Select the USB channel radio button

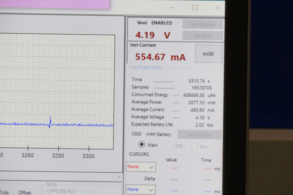point(168,145)
